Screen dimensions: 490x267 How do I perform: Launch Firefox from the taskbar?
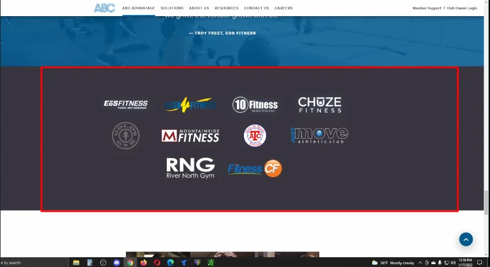pyautogui.click(x=143, y=262)
